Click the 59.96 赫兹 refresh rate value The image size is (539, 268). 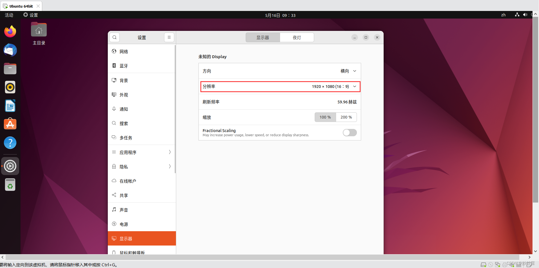347,102
